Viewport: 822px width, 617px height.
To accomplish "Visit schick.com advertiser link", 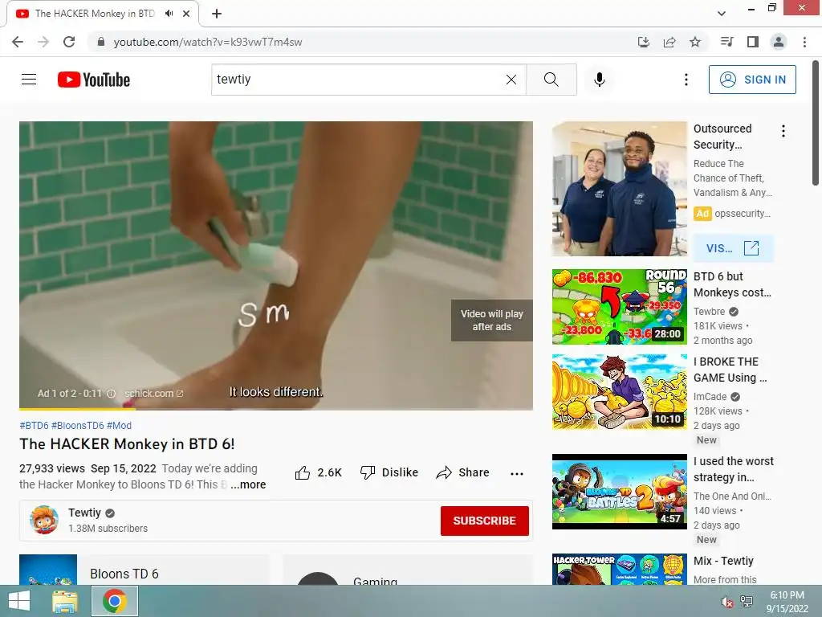I will [153, 394].
